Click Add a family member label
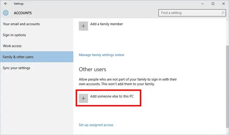The width and height of the screenshot is (229, 135). 106,24
